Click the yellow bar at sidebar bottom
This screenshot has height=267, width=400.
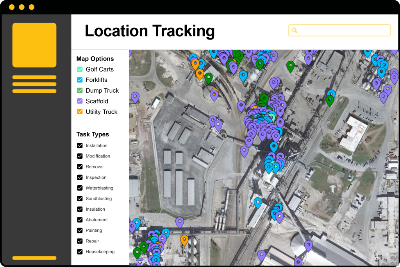tap(34, 258)
